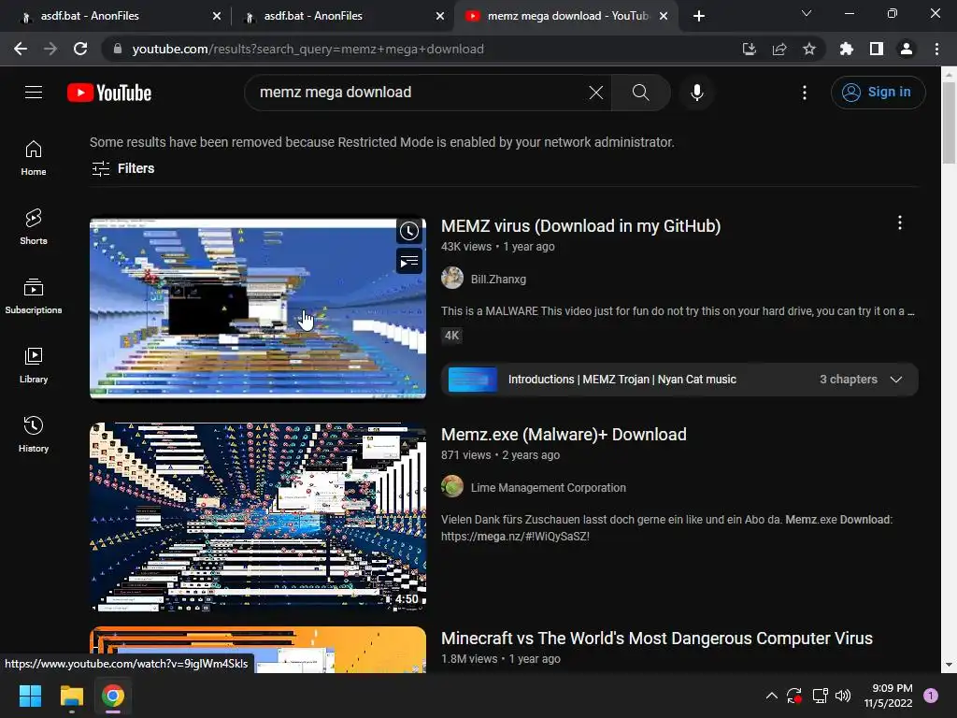Viewport: 957px width, 718px height.
Task: Click Bill.Zhanxg channel avatar
Action: [x=452, y=279]
